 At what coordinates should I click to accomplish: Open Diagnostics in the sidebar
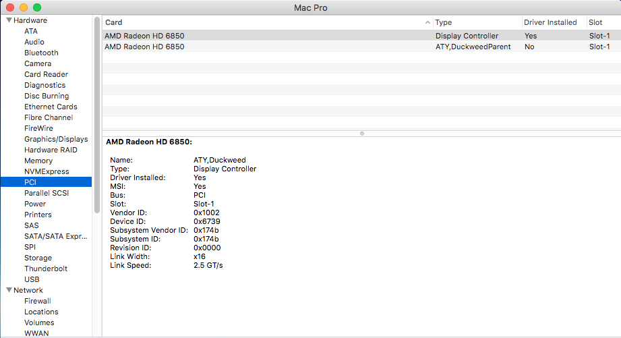(x=45, y=85)
